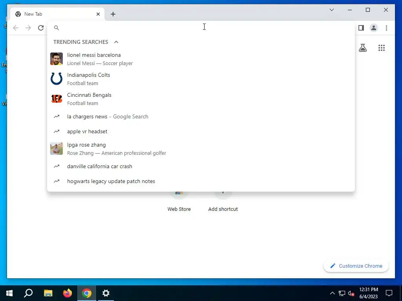The image size is (402, 301).
Task: Open the tab search chevron
Action: coord(331,10)
